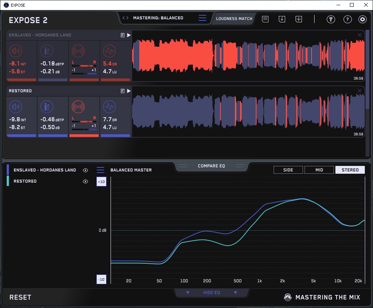
Task: Select the Enslaved - Hordanes Land track title
Action: click(40, 35)
